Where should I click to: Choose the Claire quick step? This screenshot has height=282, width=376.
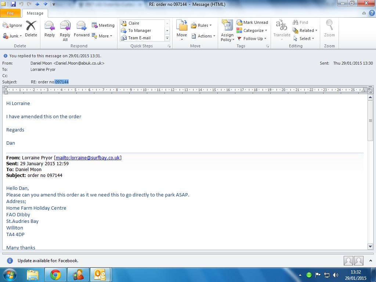pos(142,23)
